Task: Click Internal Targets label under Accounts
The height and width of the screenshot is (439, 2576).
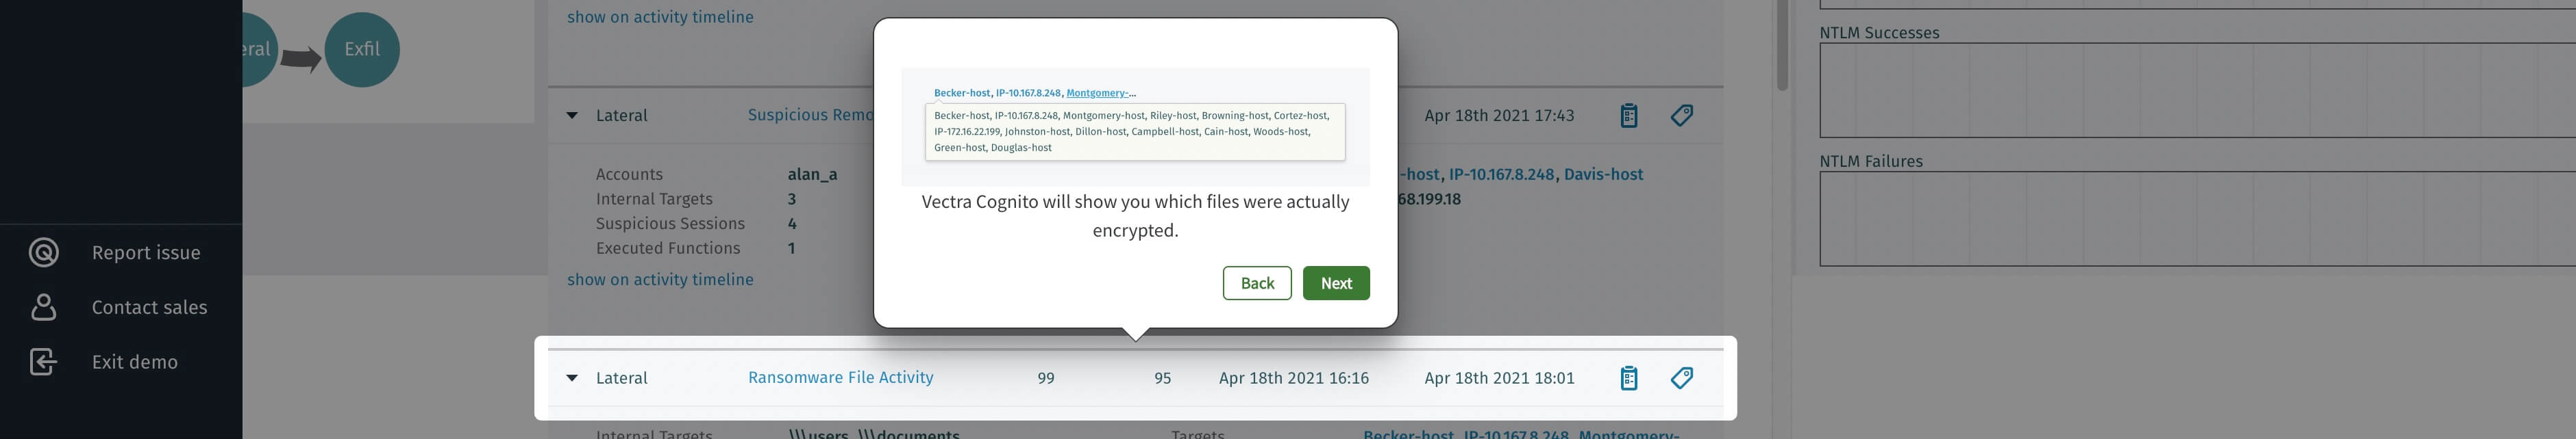Action: click(x=654, y=198)
